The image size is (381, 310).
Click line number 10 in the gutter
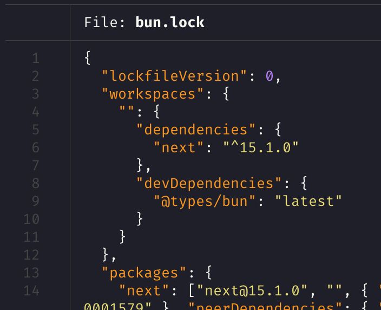click(x=31, y=219)
